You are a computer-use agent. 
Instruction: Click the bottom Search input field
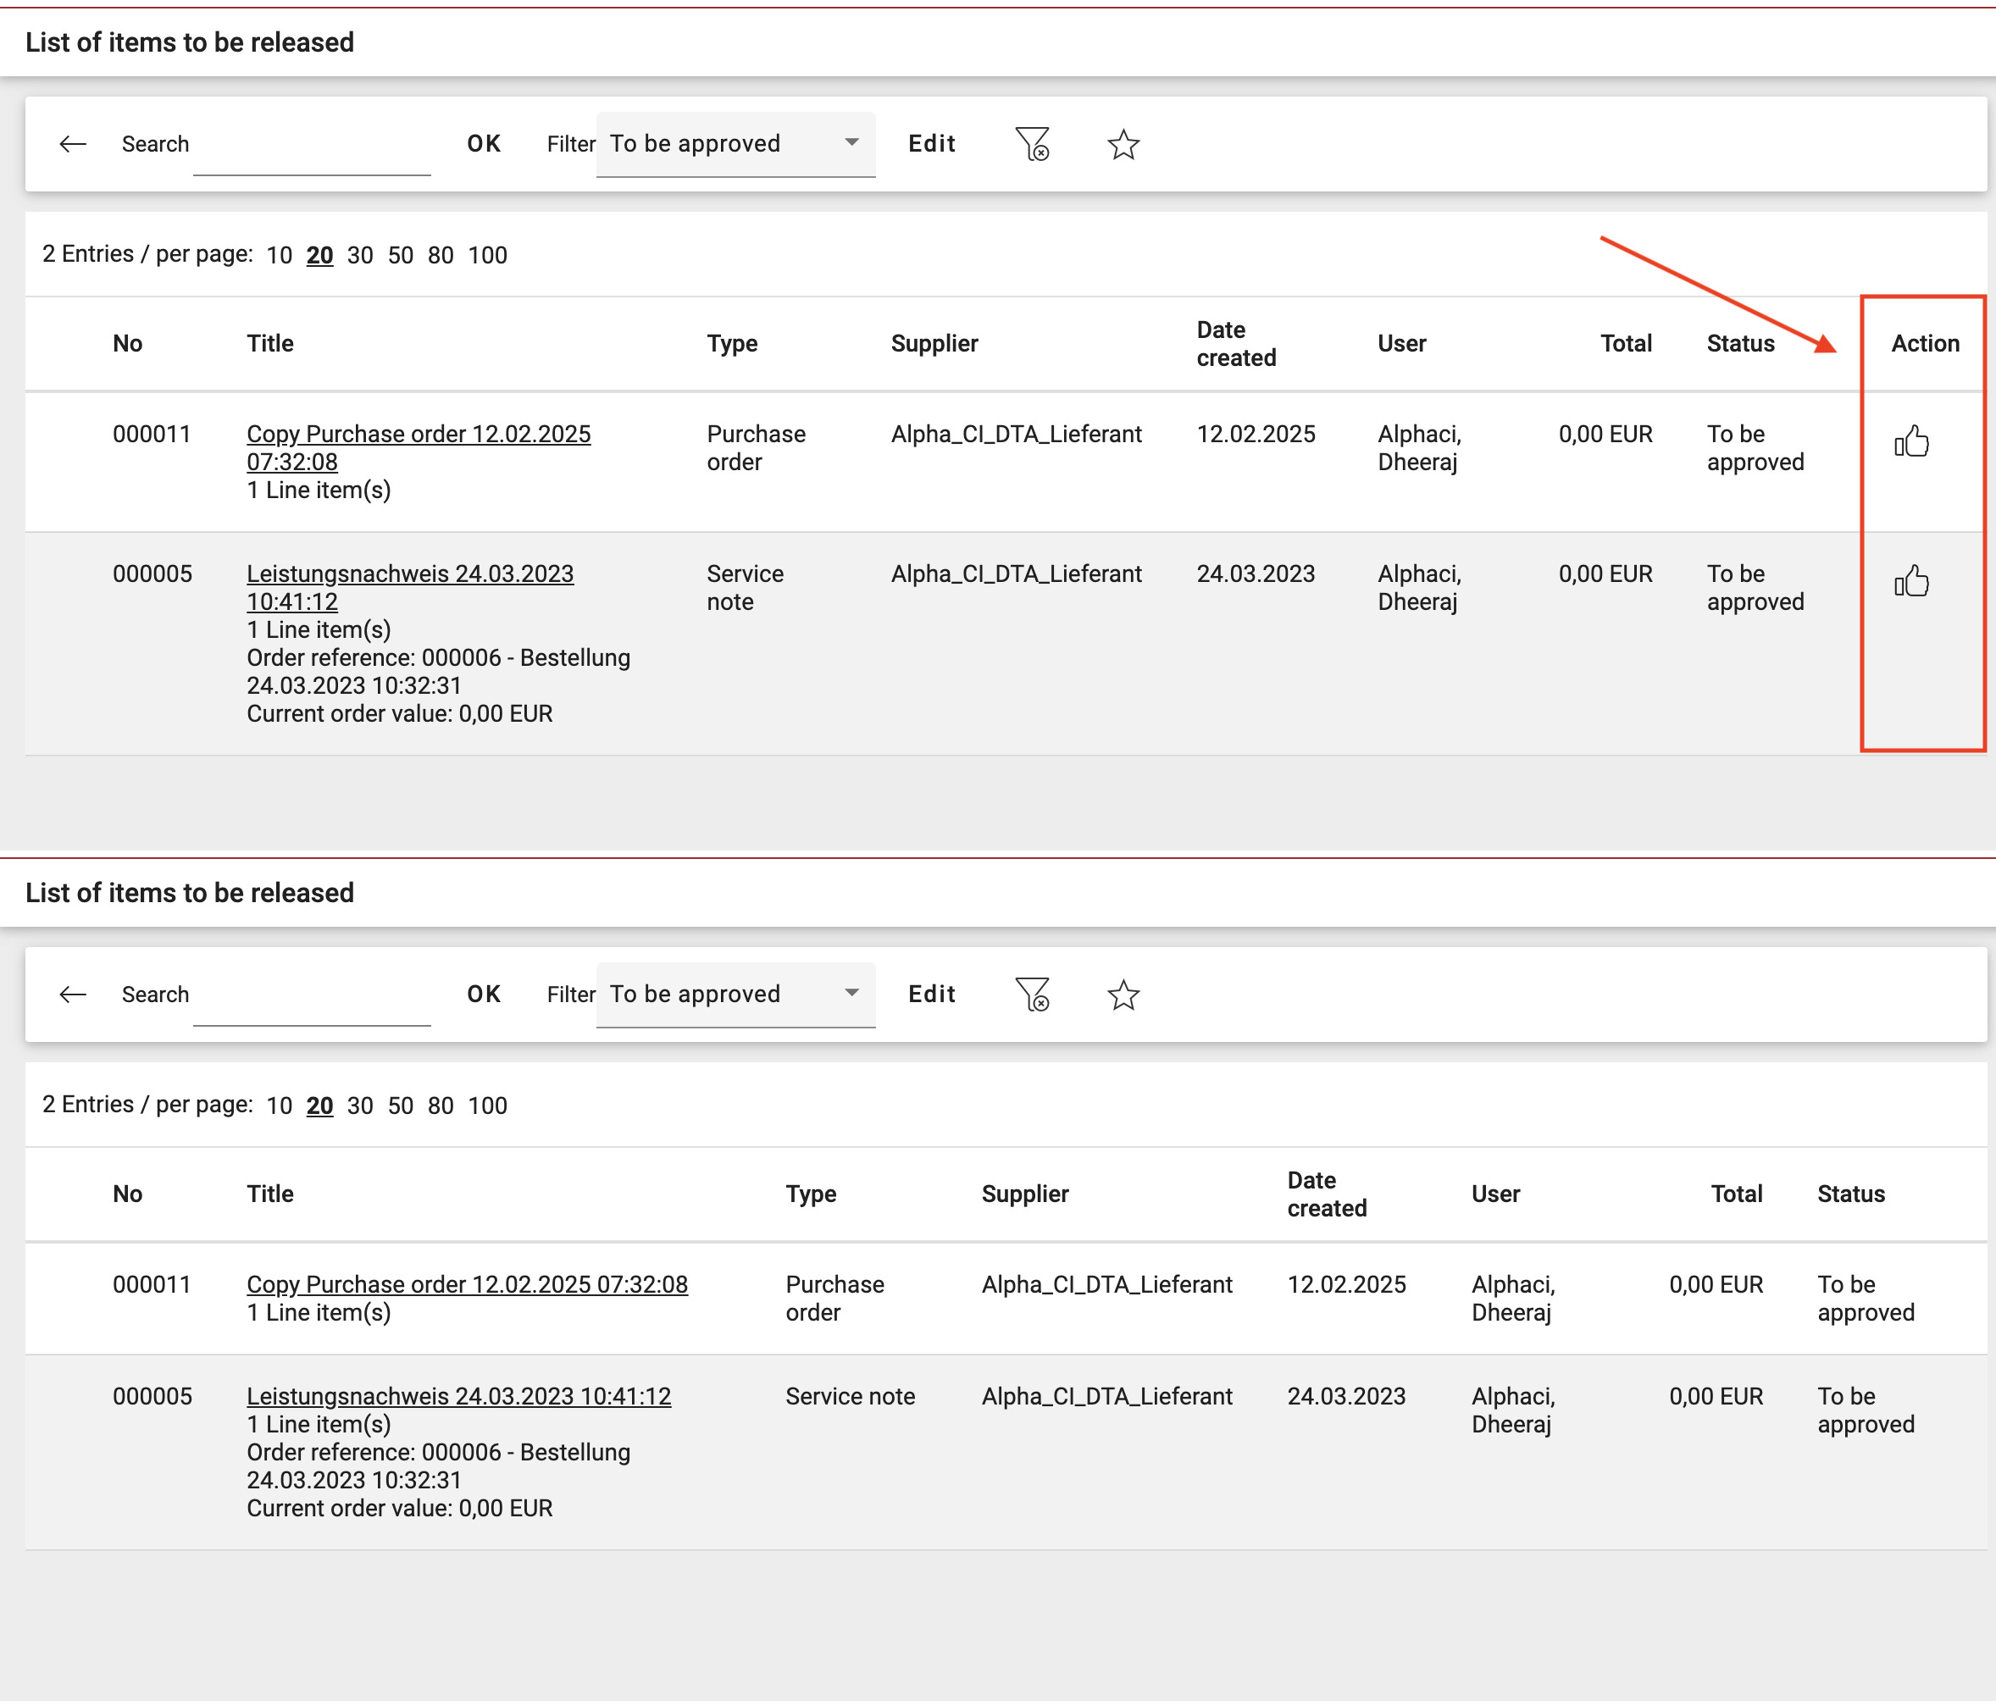click(311, 1003)
